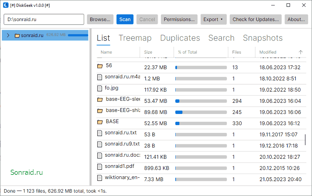The width and height of the screenshot is (312, 196).
Task: Click the date 19.11.2017 15:07
Action: (x=278, y=135)
